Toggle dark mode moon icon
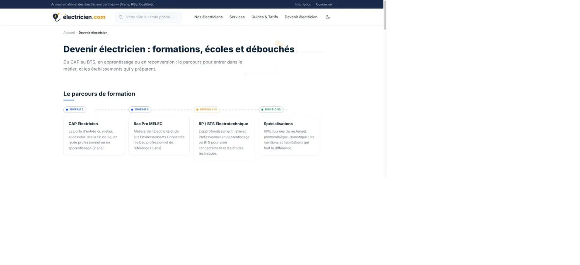Viewport: 580px width, 265px height. click(x=328, y=17)
